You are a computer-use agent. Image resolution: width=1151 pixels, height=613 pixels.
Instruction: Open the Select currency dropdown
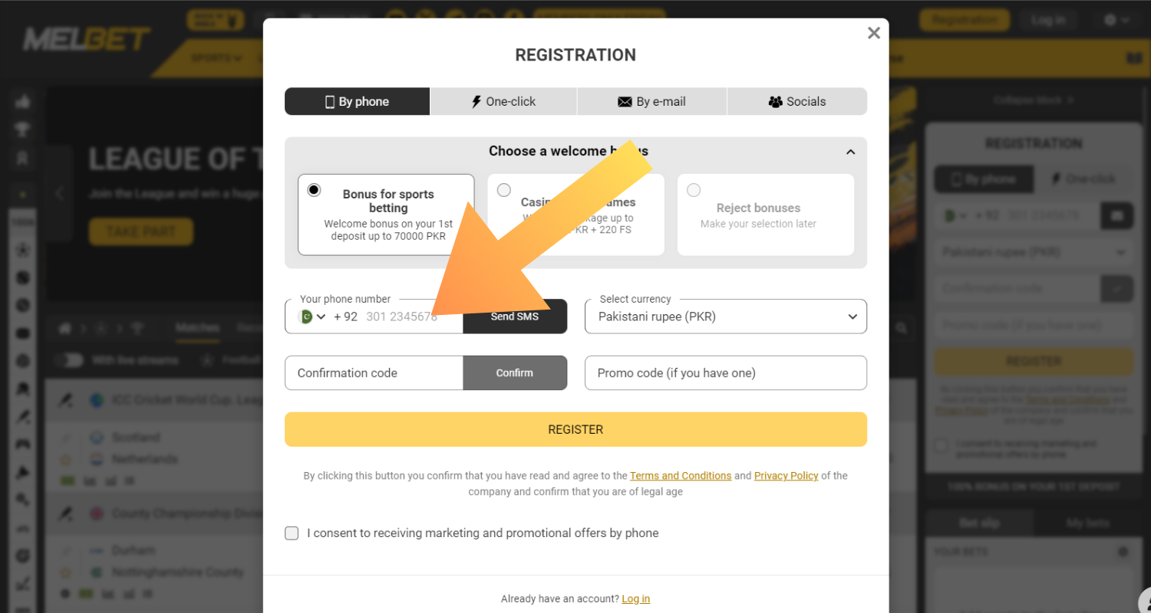(x=725, y=316)
